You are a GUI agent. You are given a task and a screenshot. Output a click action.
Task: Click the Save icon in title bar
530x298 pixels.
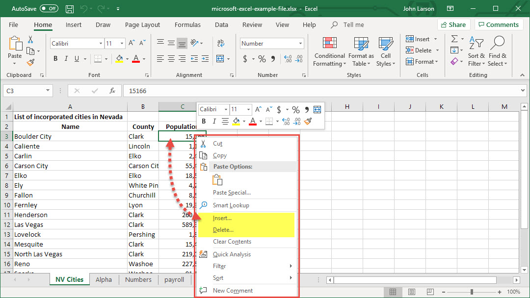[70, 9]
